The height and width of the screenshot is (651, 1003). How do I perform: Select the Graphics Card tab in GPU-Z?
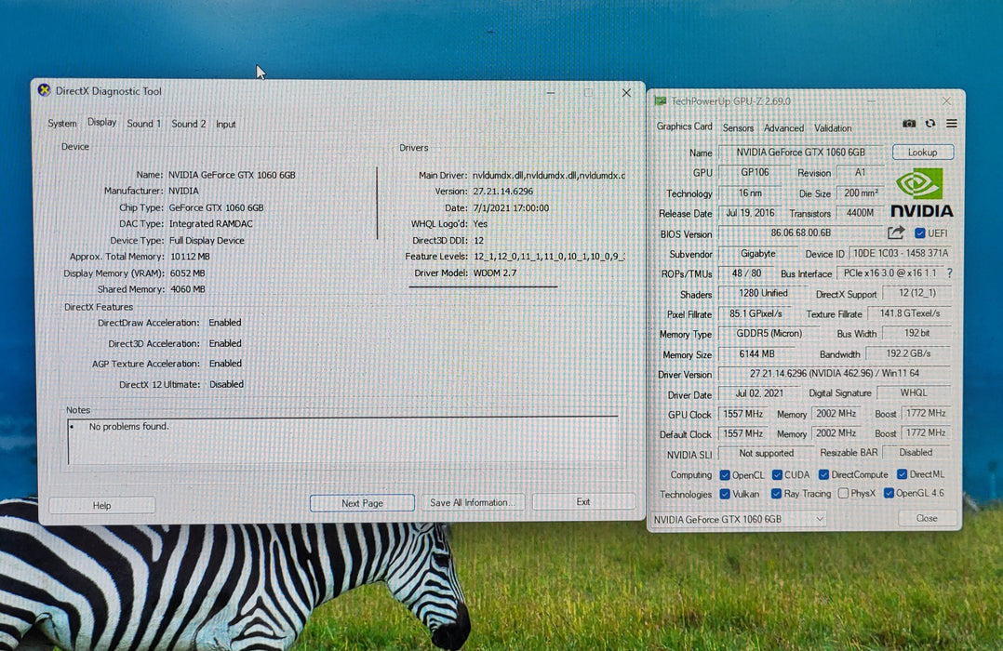[x=684, y=126]
